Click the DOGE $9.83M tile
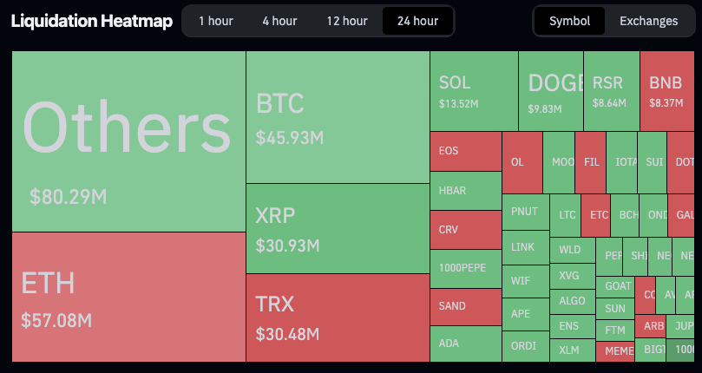 pos(550,90)
